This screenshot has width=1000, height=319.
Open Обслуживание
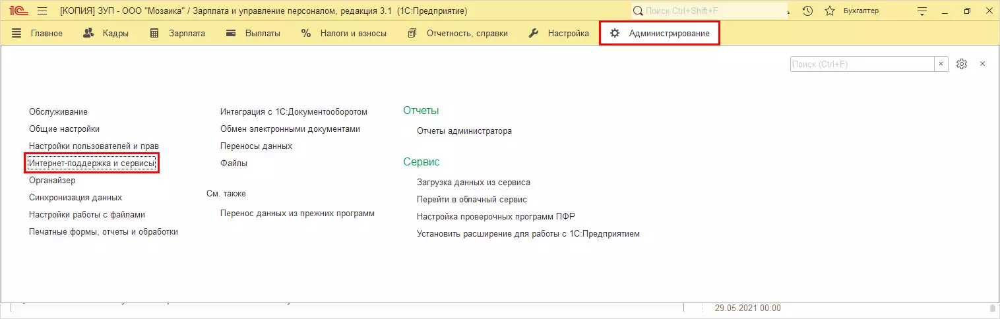tap(58, 112)
